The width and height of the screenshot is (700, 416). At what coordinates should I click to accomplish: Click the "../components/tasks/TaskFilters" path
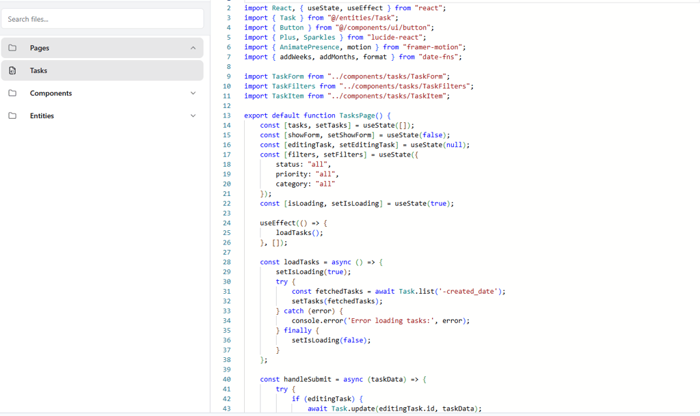[x=405, y=86]
